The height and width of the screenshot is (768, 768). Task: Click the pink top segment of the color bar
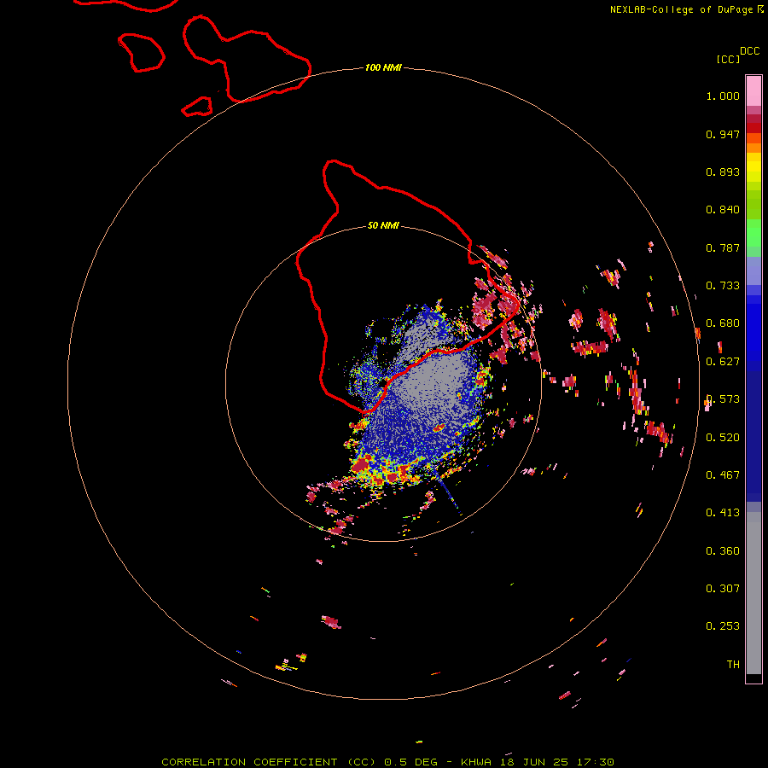point(753,90)
